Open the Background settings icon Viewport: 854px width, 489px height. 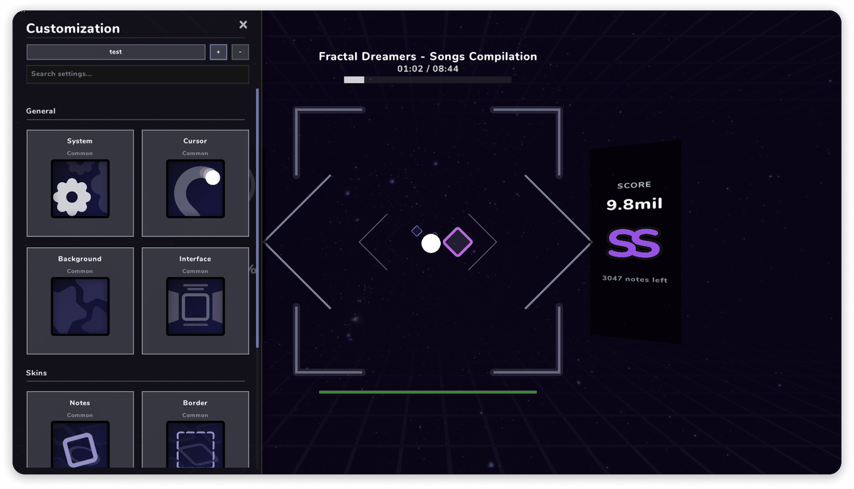coord(80,306)
